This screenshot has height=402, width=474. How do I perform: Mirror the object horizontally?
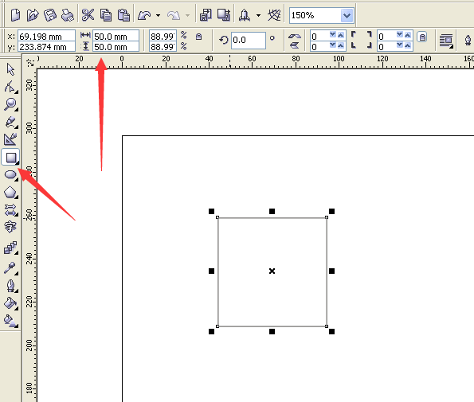coord(294,37)
